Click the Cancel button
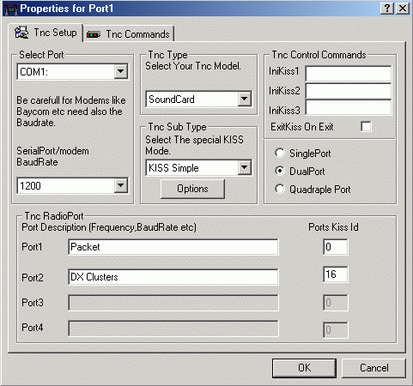This screenshot has width=413, height=386. [374, 368]
